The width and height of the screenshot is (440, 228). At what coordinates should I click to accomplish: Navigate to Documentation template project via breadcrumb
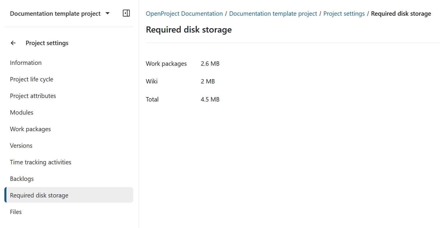(x=273, y=13)
